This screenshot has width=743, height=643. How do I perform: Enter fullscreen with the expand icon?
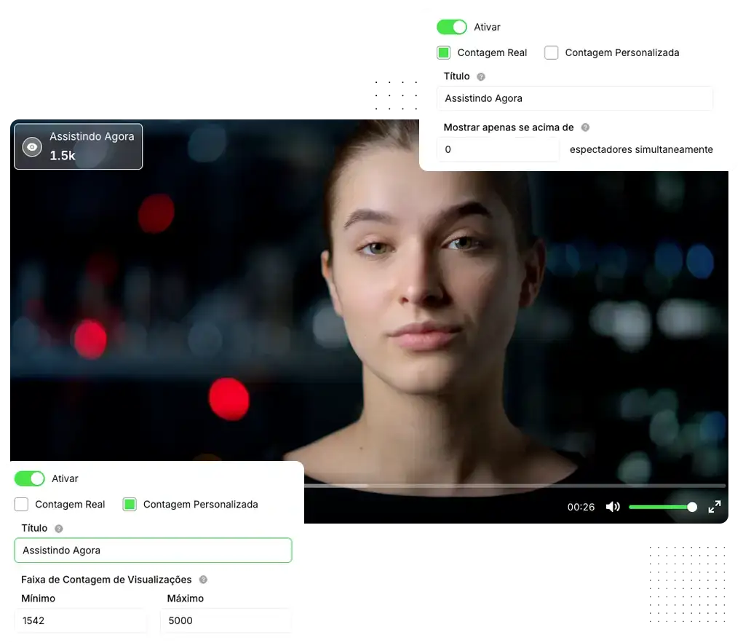tap(715, 507)
